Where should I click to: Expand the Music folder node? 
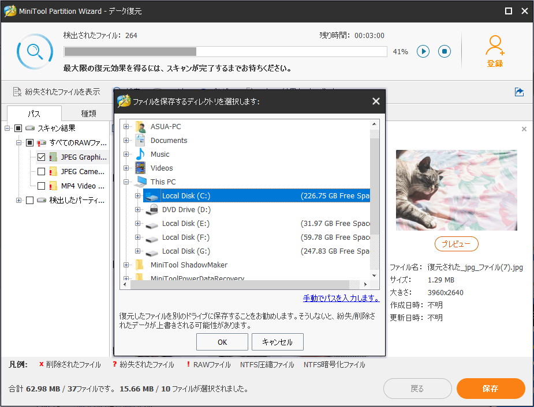click(x=126, y=154)
